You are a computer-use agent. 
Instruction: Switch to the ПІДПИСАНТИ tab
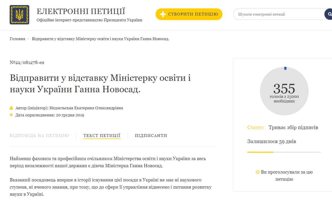click(x=151, y=136)
